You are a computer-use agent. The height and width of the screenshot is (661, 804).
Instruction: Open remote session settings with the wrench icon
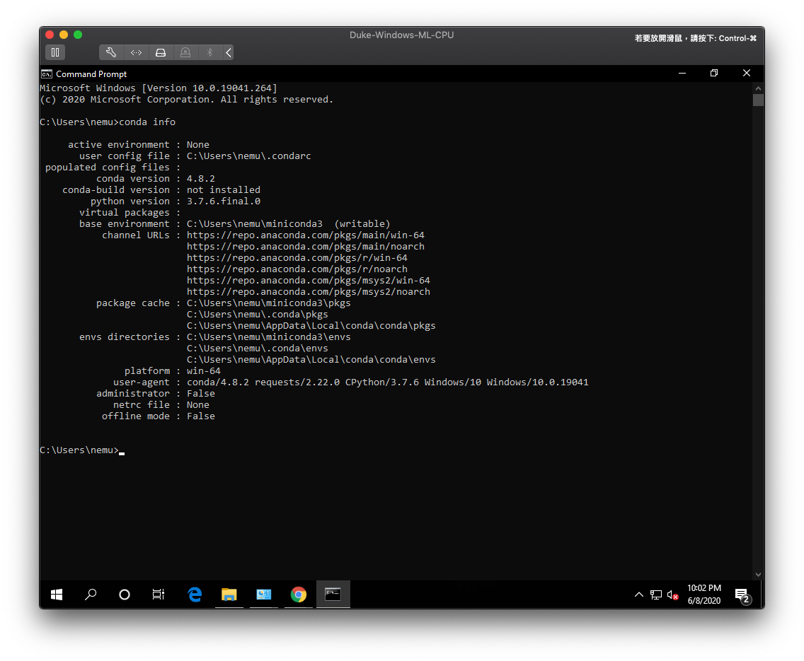pyautogui.click(x=111, y=52)
